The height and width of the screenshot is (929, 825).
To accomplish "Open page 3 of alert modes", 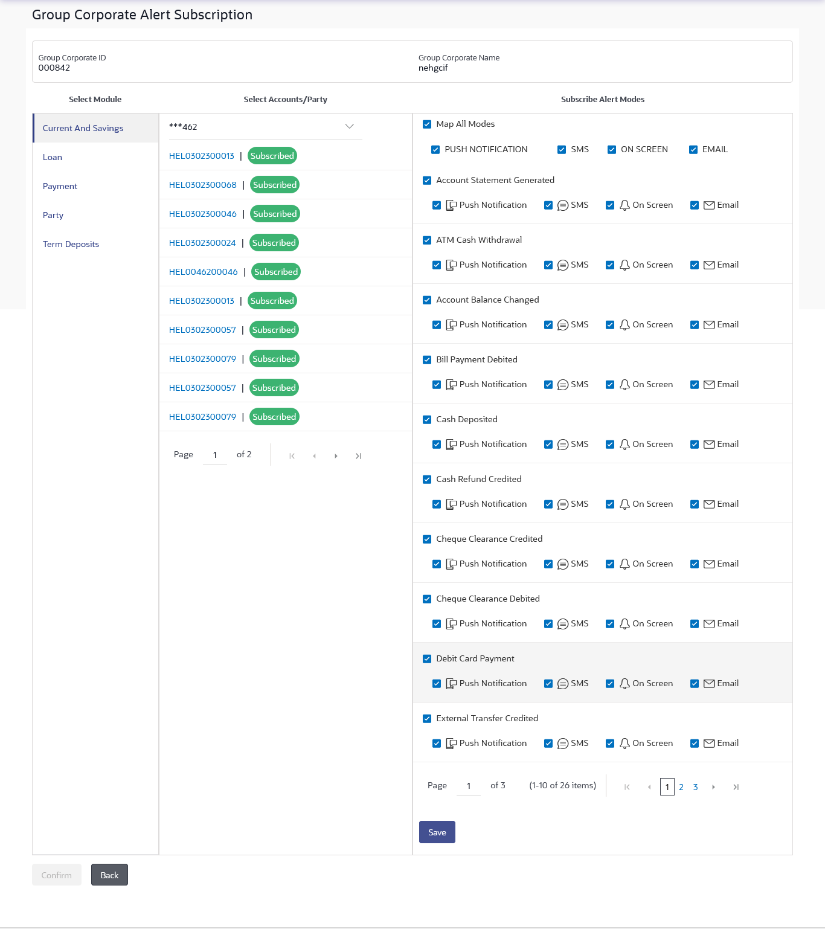I will click(696, 787).
